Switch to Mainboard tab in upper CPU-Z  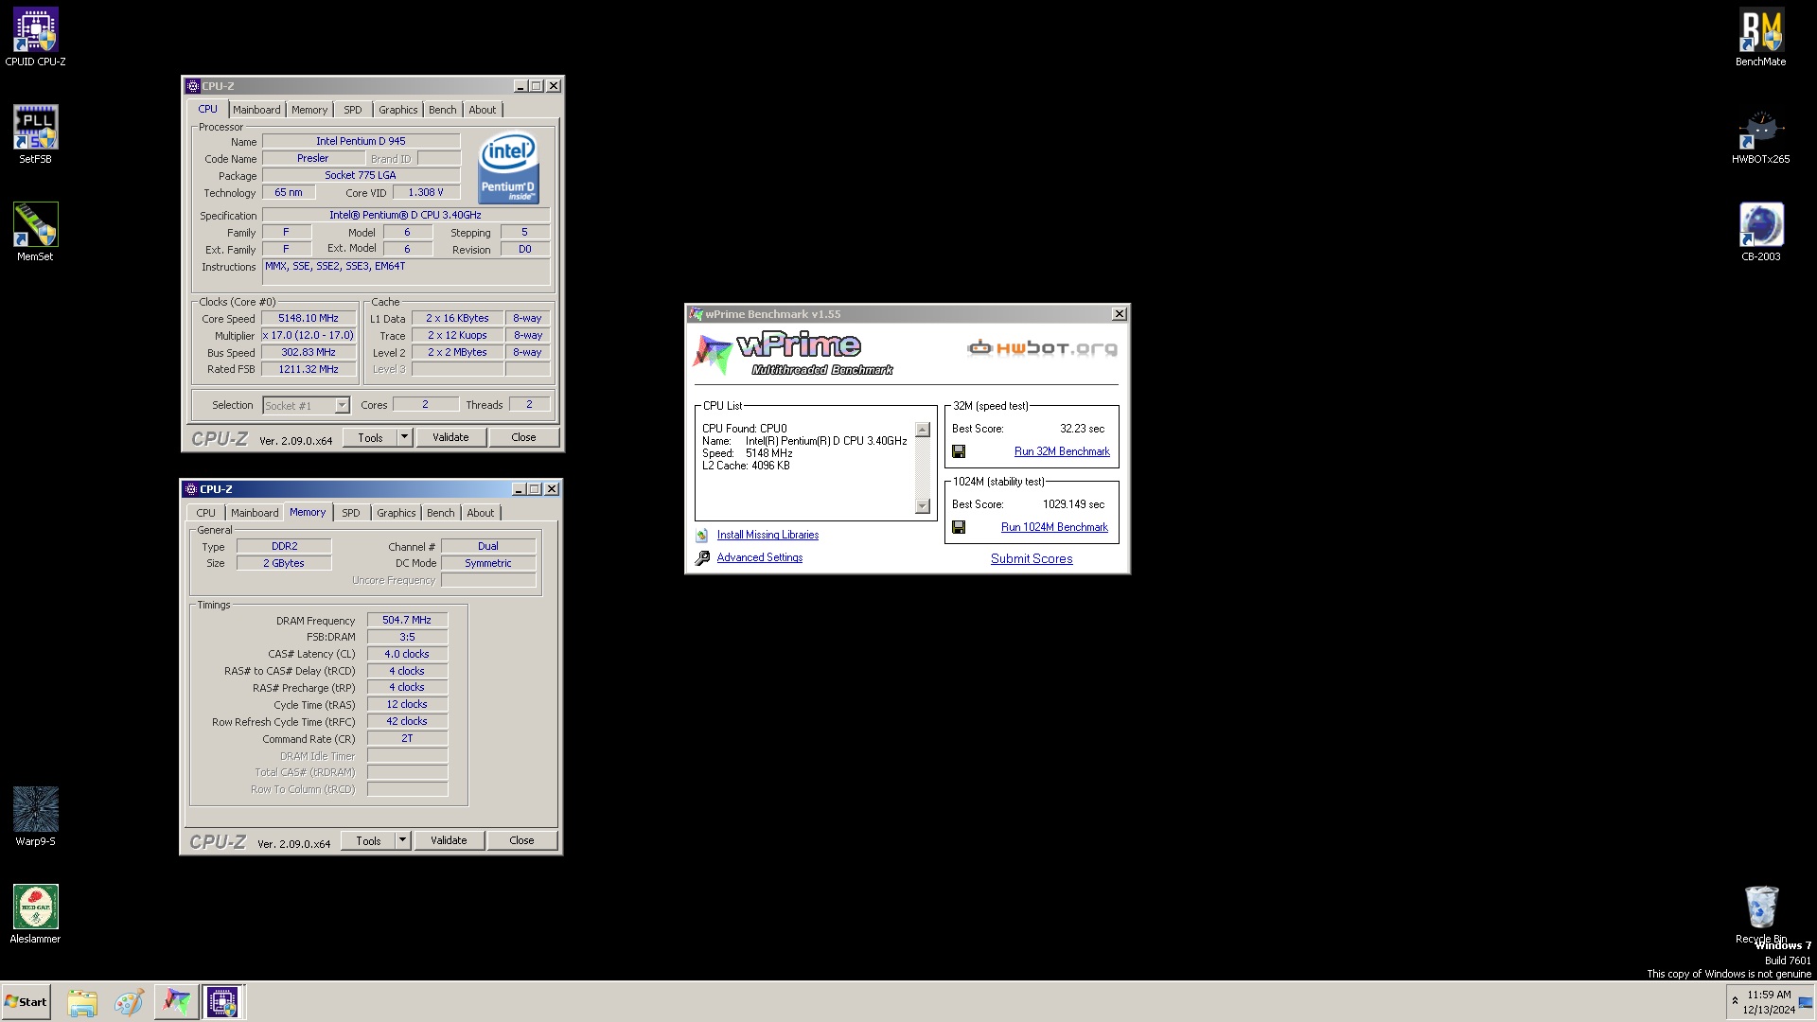(x=256, y=110)
